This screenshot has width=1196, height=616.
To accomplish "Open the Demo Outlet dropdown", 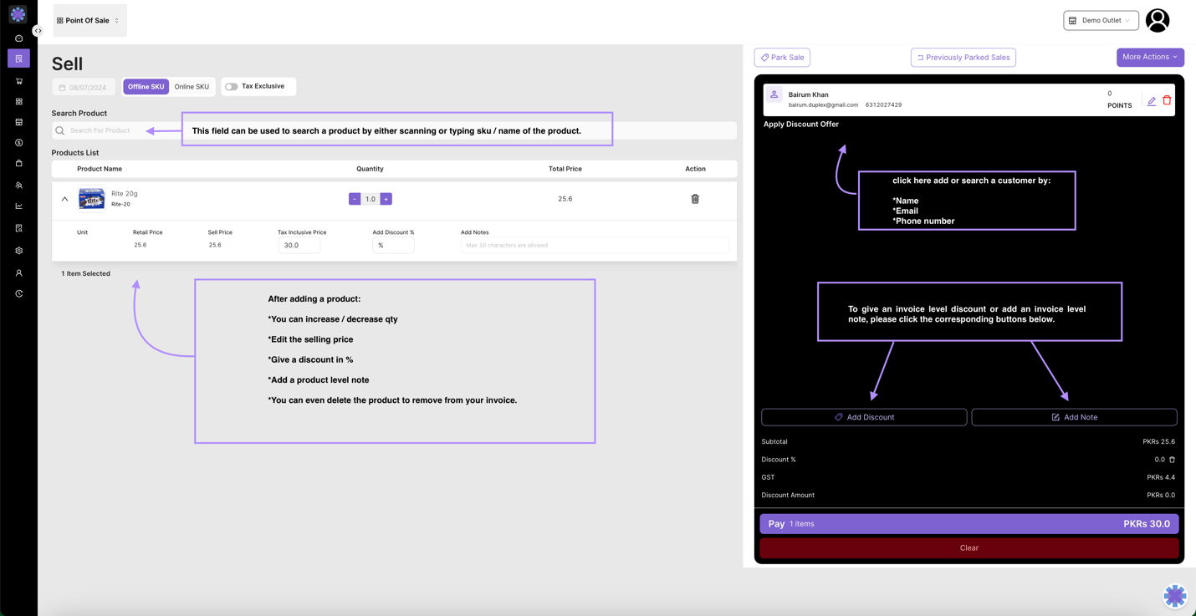I will coord(1100,20).
